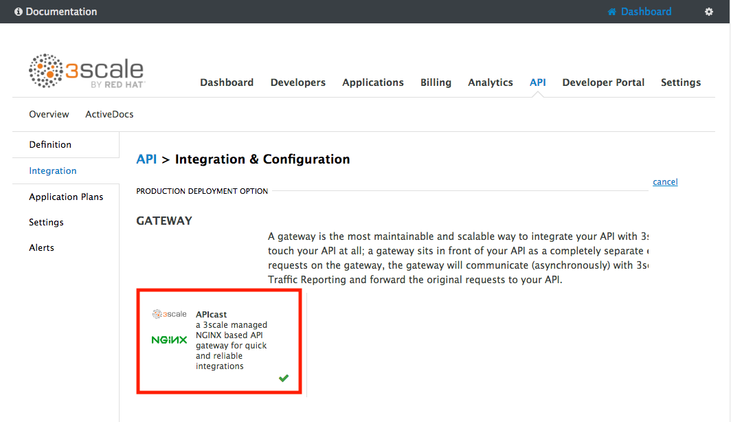This screenshot has width=731, height=422.
Task: Go to Dashboard link in top bar
Action: point(646,12)
